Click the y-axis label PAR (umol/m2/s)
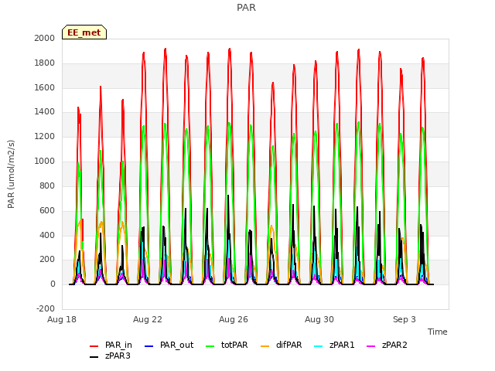495x371 pixels. pyautogui.click(x=11, y=174)
